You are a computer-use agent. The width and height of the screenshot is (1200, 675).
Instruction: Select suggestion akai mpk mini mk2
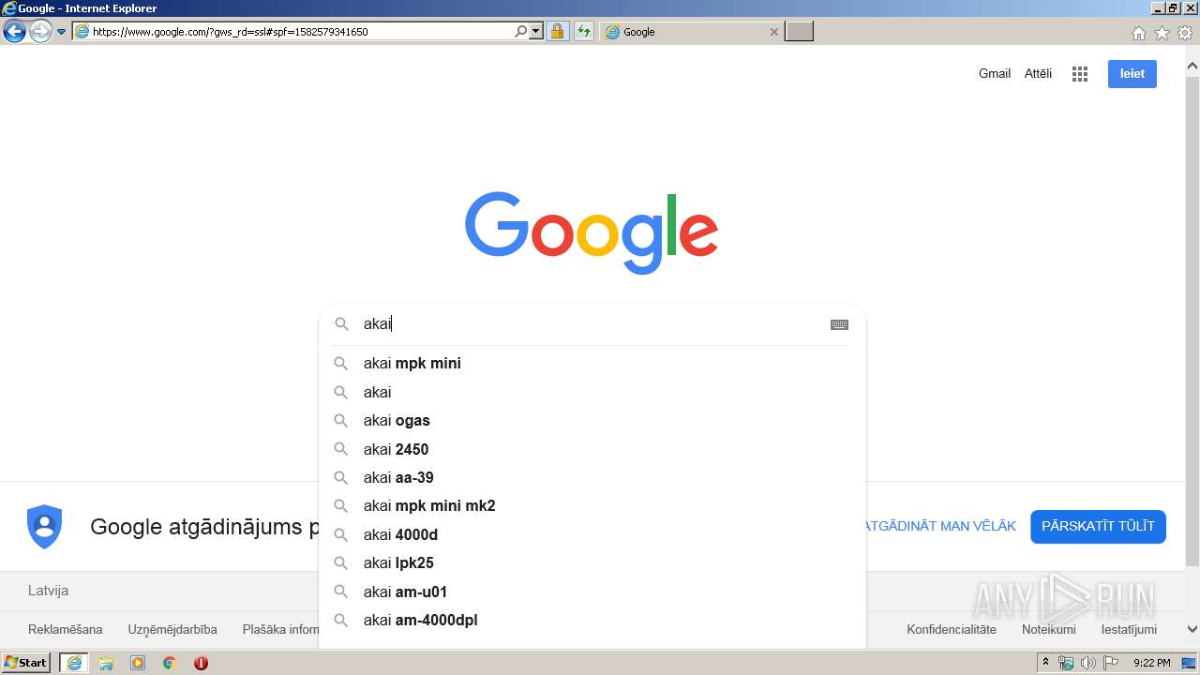[x=592, y=506]
